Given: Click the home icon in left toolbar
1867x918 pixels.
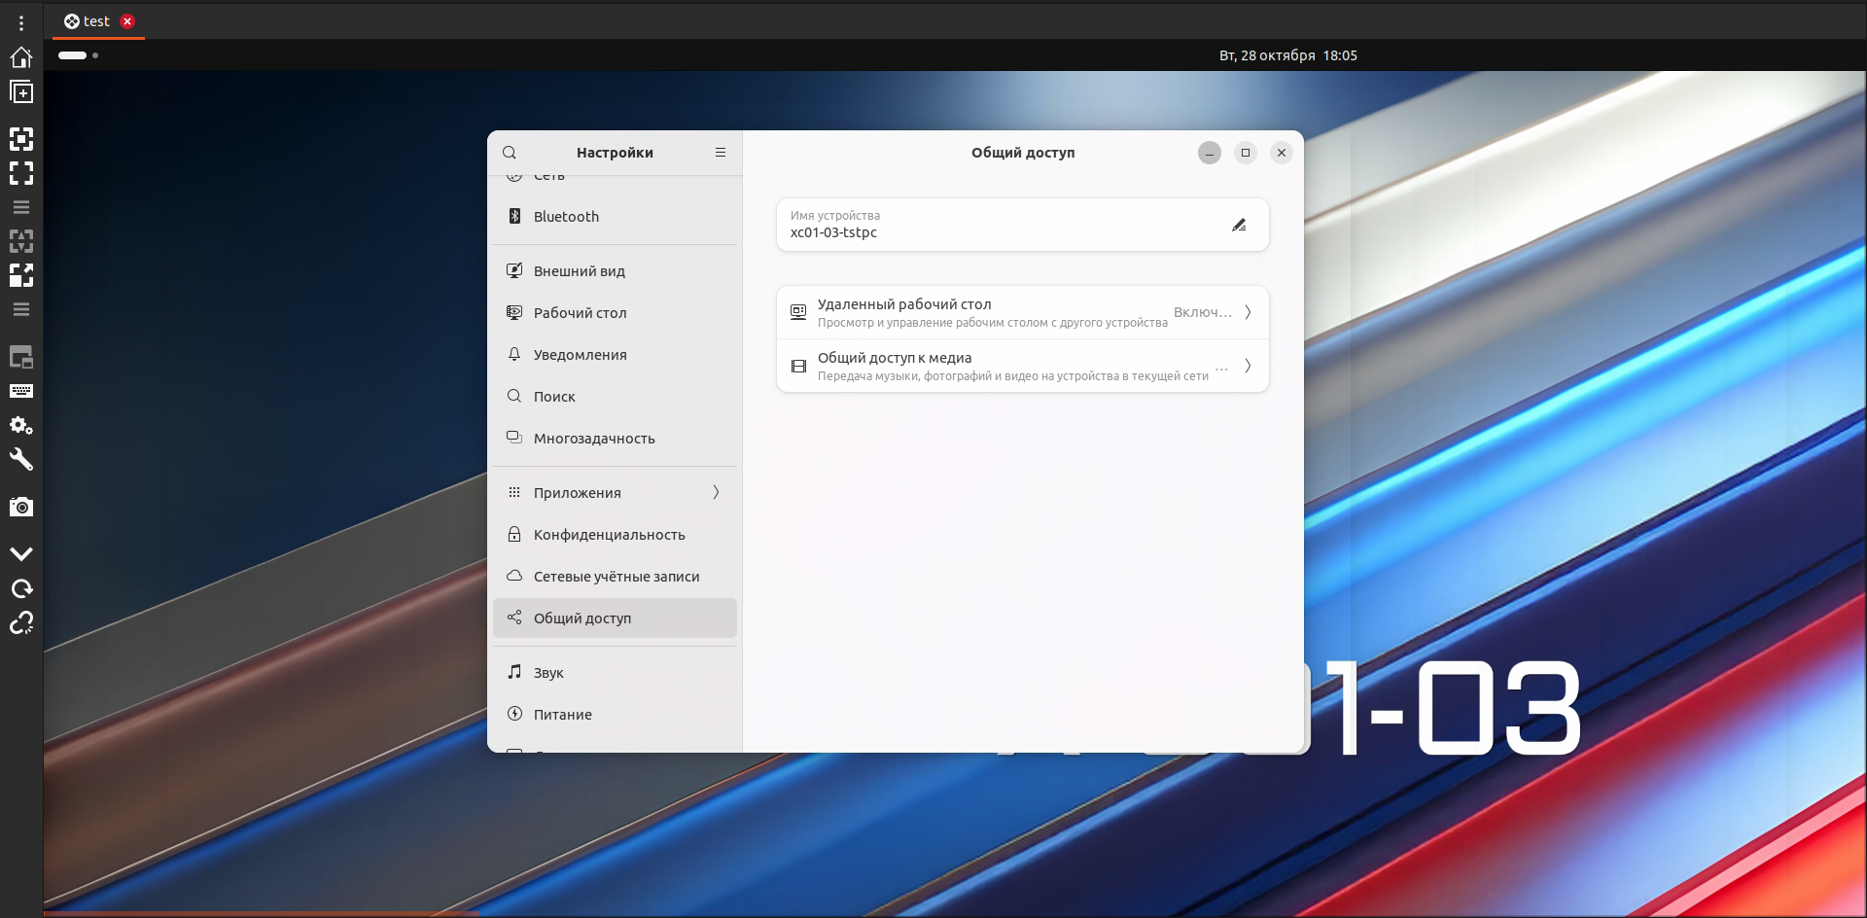Looking at the screenshot, I should coord(21,57).
